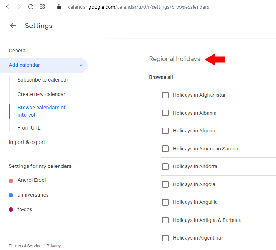276x250 pixels.
Task: Click the browser back arrow
Action: point(7,6)
